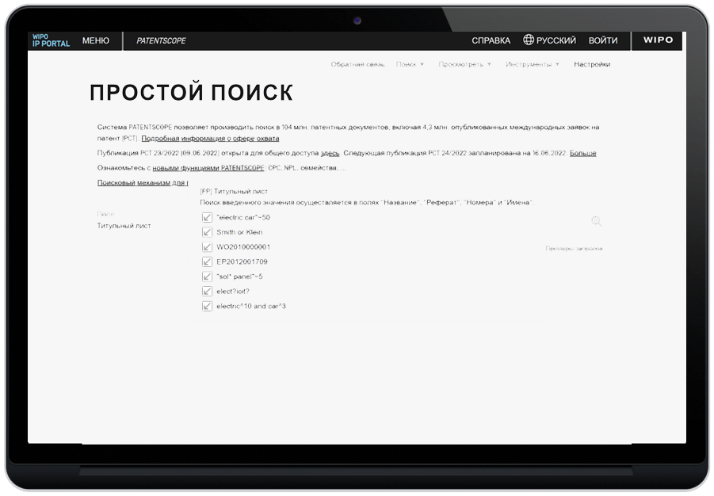
Task: Click the search magnifier icon
Action: click(x=596, y=222)
